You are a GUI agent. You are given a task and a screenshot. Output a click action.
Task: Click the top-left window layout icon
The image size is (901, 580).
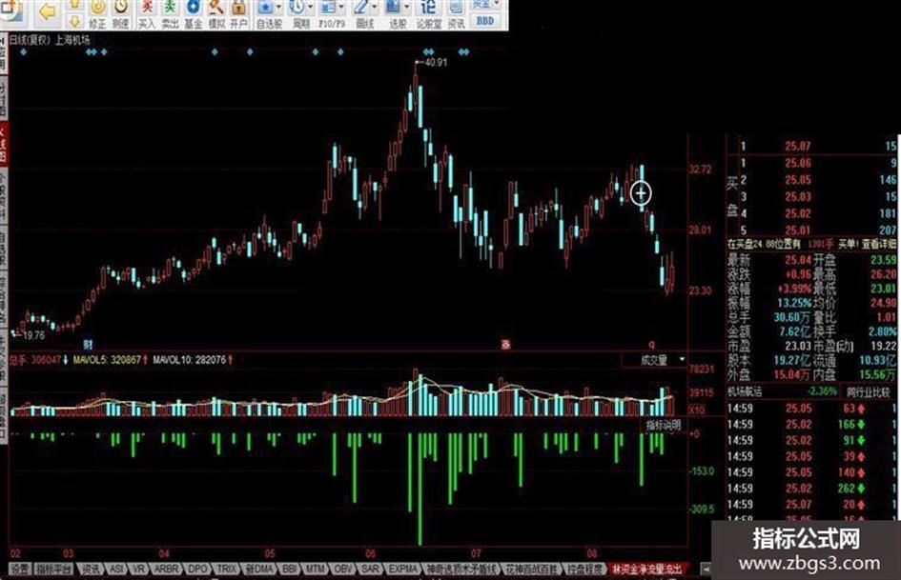pos(12,10)
